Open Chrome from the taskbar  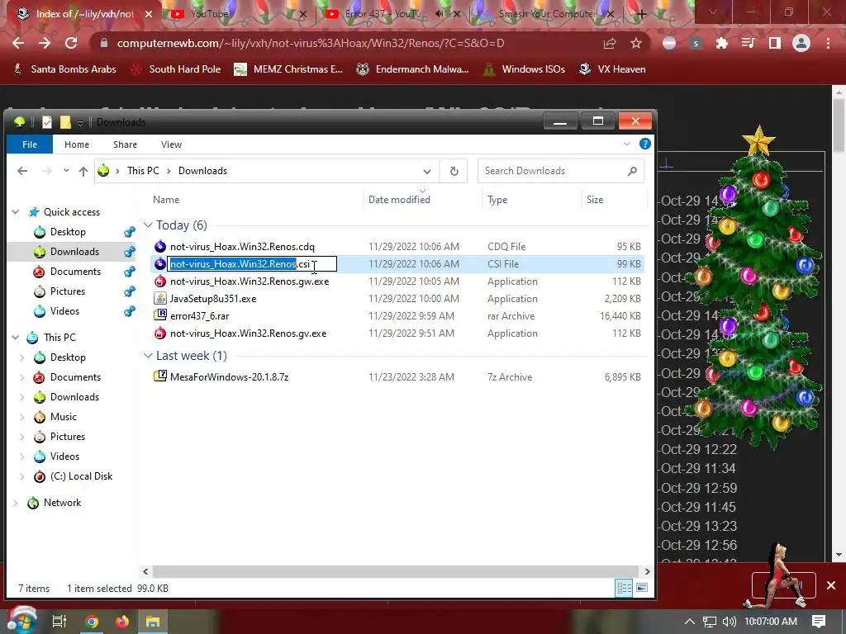pos(92,622)
